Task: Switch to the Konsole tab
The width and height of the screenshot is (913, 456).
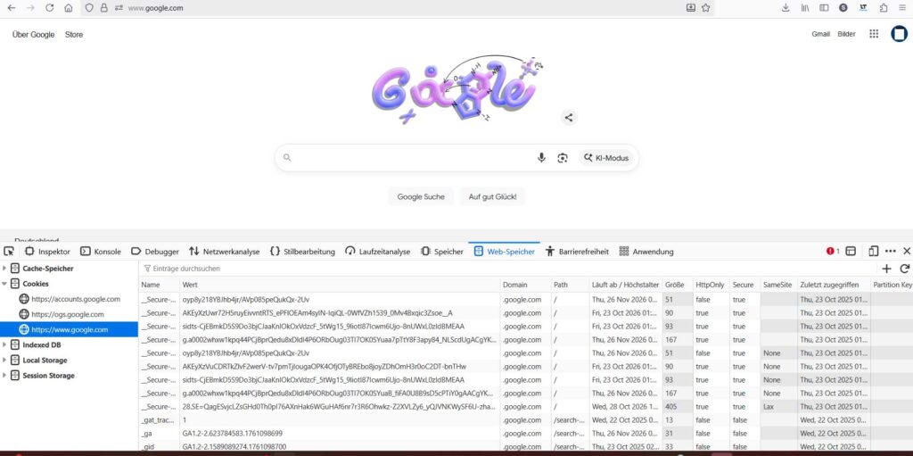Action: coord(100,252)
